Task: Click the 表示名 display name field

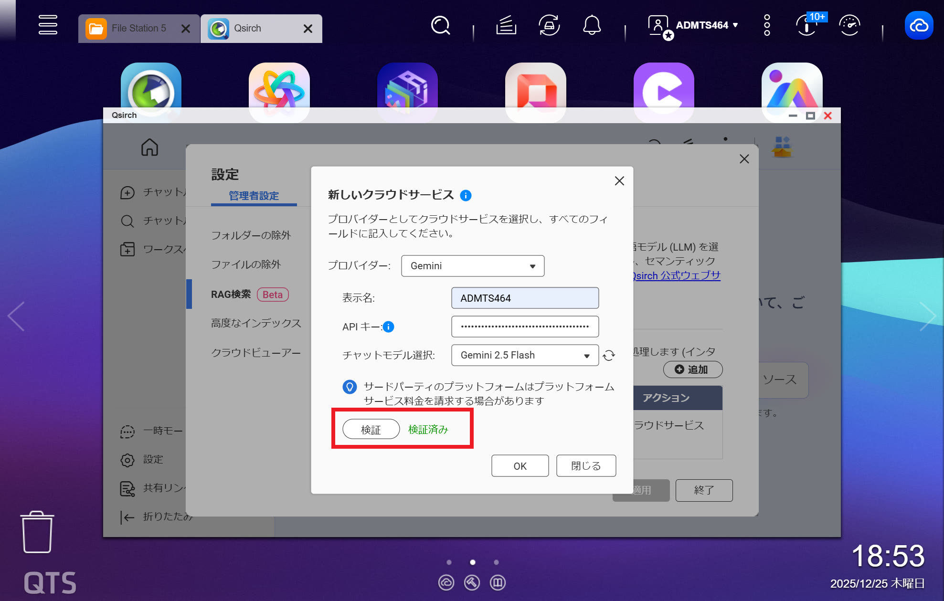Action: pyautogui.click(x=524, y=298)
